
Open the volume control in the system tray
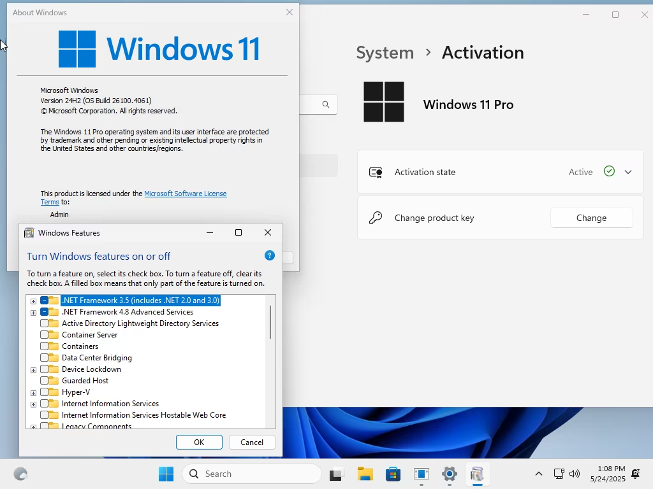(x=575, y=474)
